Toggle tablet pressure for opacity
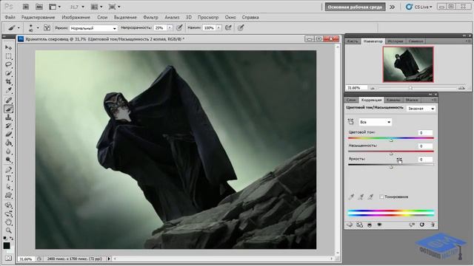The height and width of the screenshot is (266, 474). (x=179, y=28)
